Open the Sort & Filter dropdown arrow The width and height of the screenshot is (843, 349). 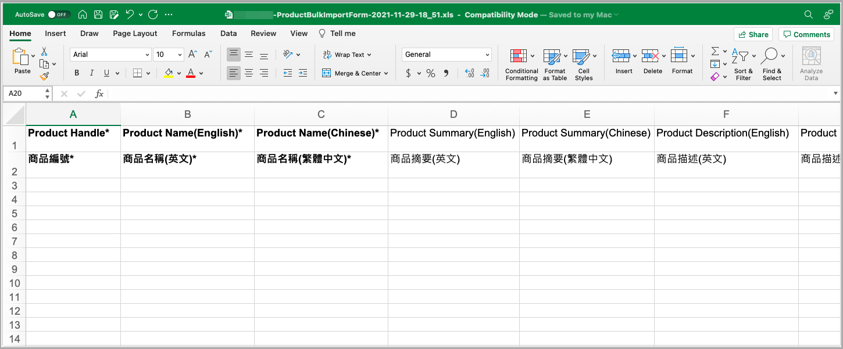point(754,56)
